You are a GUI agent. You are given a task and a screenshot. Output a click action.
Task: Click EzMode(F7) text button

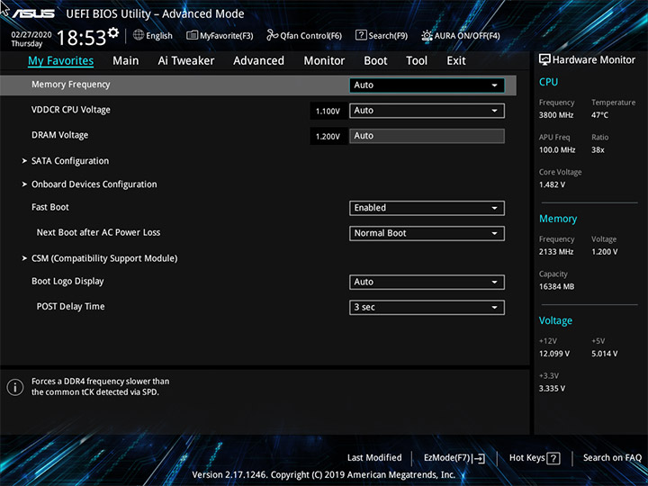pos(447,457)
